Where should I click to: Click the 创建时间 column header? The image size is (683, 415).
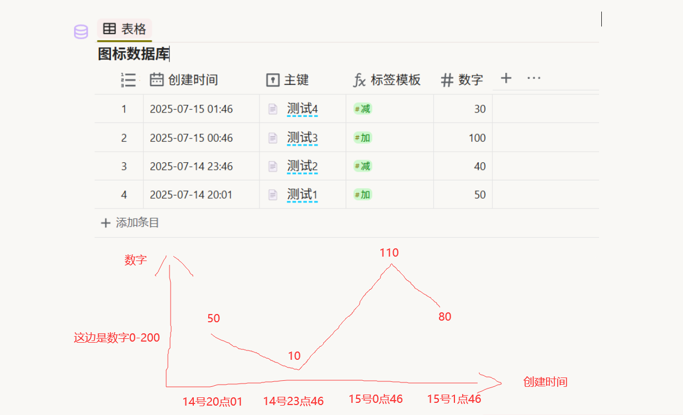[184, 80]
